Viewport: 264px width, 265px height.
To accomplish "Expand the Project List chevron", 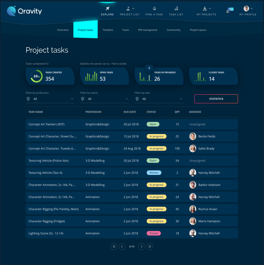I will click(133, 8).
